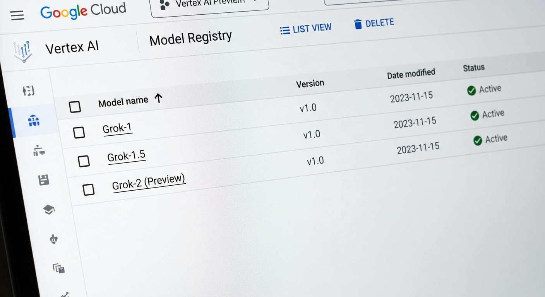Click the Active status text for Grok-2 (Preview)
This screenshot has height=297, width=545.
coord(496,139)
